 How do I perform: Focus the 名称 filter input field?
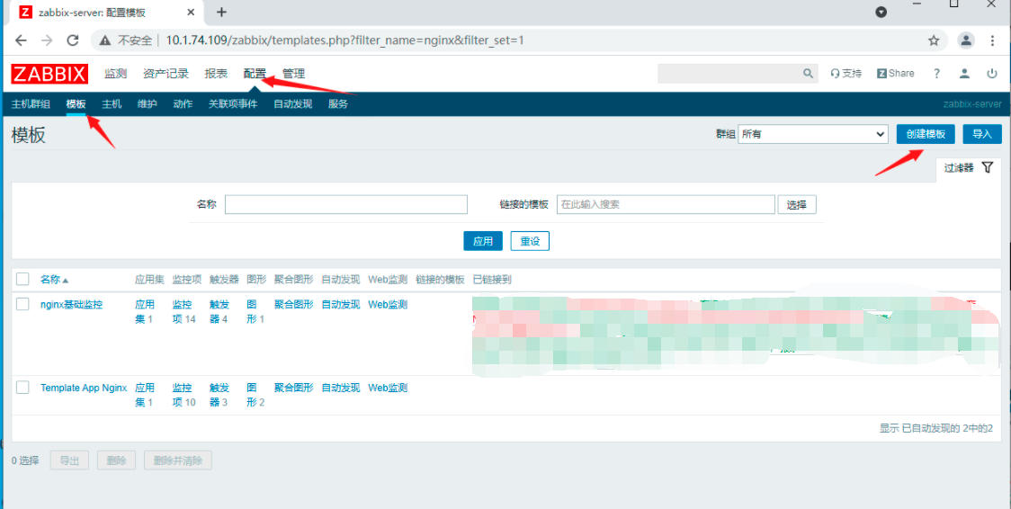click(x=345, y=205)
